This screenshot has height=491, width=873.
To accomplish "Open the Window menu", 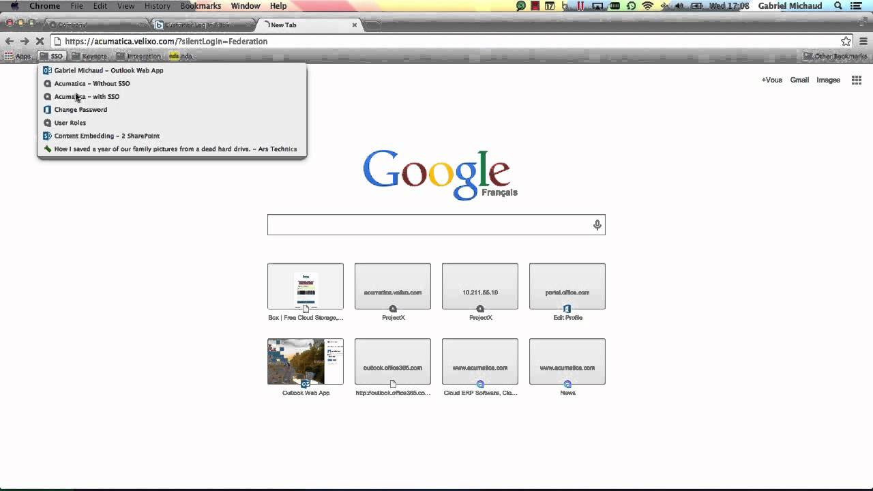I will pos(246,6).
